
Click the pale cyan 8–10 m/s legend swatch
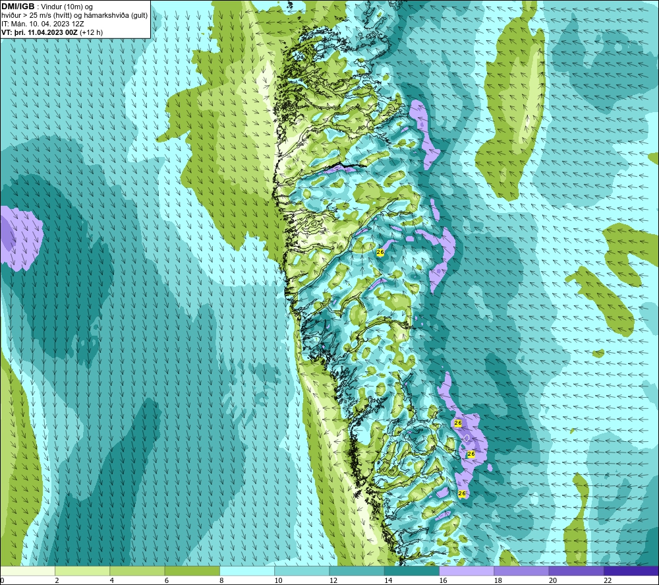pyautogui.click(x=247, y=570)
